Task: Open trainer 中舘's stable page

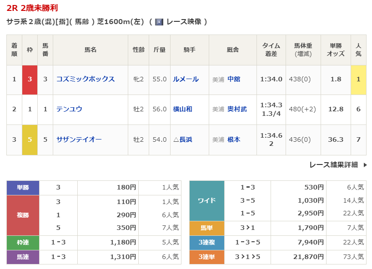Action: point(234,79)
